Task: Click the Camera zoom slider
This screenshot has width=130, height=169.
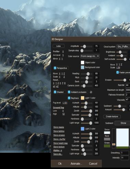Action: coord(86,86)
